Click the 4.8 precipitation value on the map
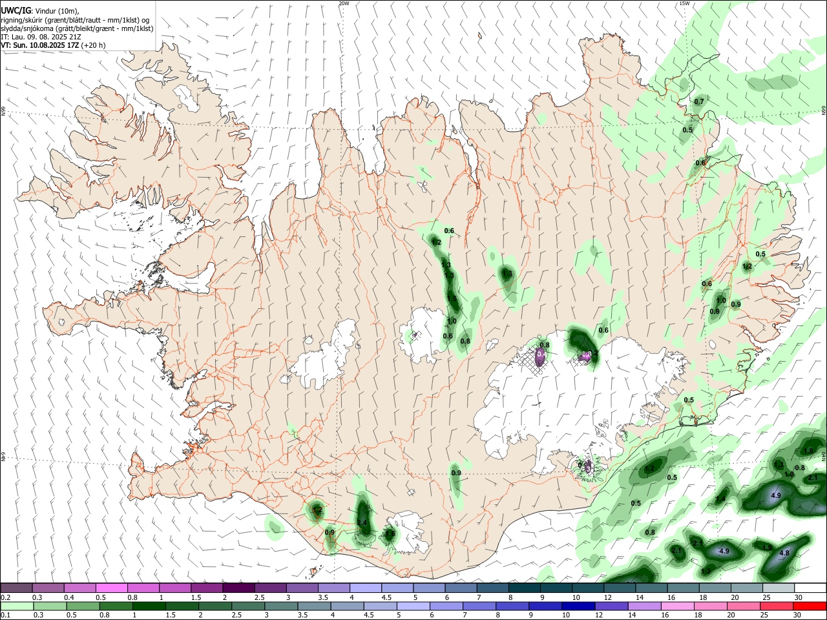Screen dimensions: 827x620 [784, 553]
